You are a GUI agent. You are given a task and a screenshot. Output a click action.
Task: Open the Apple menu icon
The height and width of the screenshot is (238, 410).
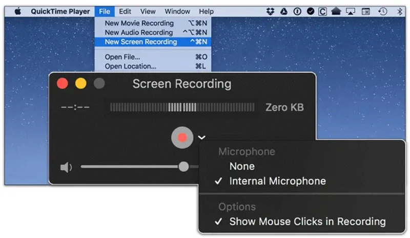tap(18, 11)
